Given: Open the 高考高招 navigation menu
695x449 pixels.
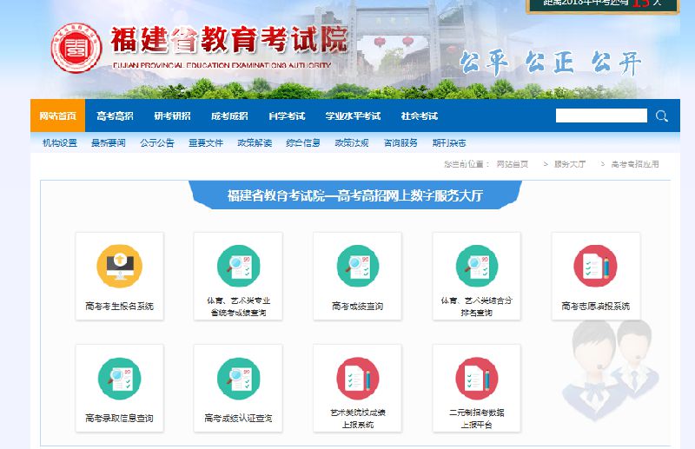Looking at the screenshot, I should pyautogui.click(x=115, y=116).
